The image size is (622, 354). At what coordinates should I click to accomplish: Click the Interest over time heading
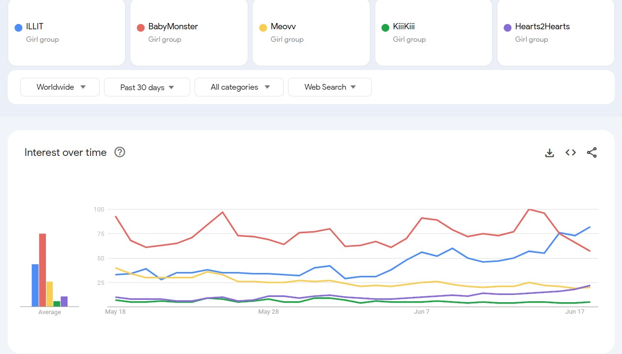pyautogui.click(x=66, y=153)
